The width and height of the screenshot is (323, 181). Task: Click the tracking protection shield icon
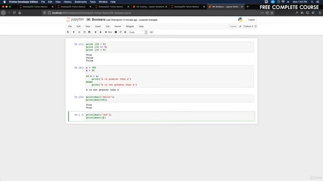pyautogui.click(x=44, y=13)
